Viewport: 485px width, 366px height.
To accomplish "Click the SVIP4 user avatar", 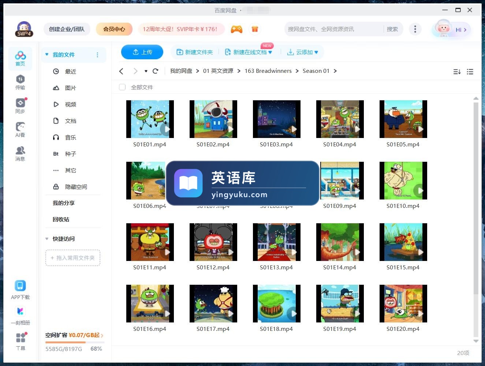I will pos(24,29).
